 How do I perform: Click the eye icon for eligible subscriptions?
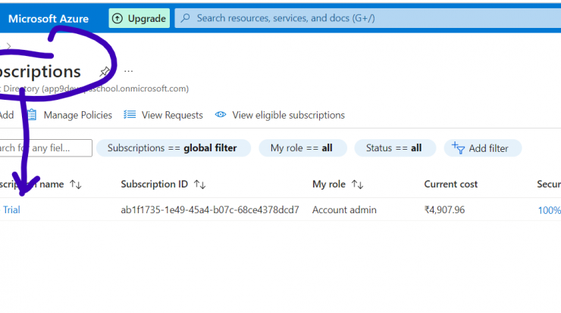point(221,115)
